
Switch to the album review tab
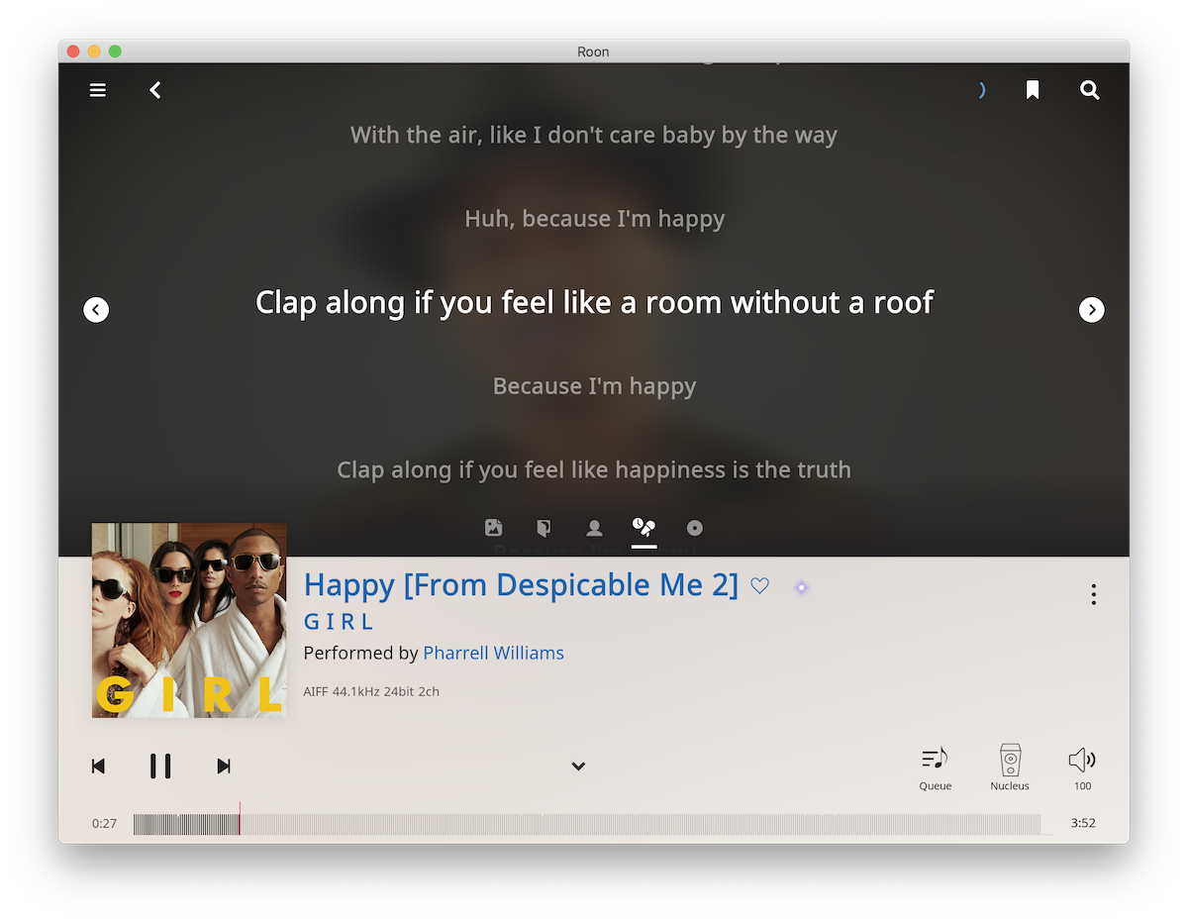(x=544, y=528)
